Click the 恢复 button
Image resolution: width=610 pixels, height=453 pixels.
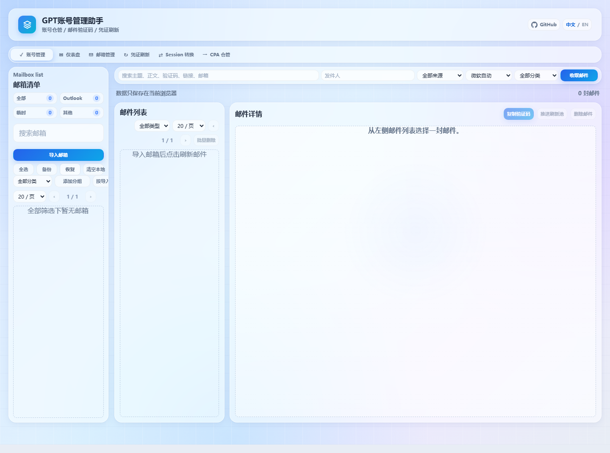click(70, 169)
